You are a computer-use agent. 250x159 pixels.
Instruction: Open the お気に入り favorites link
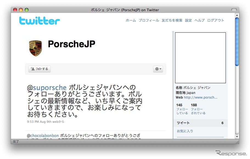(185, 131)
